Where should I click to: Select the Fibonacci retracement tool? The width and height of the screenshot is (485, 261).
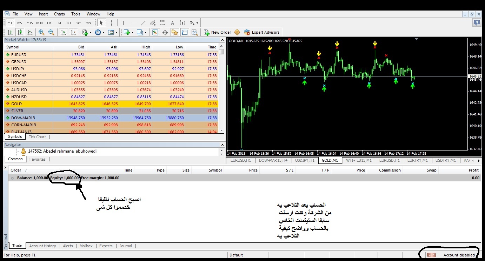pos(162,23)
